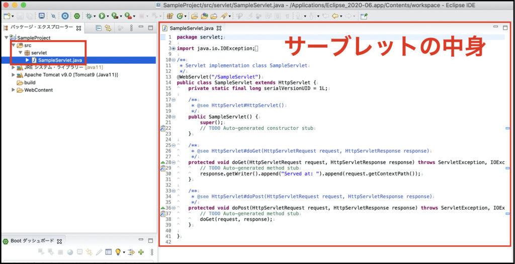The image size is (515, 264).
Task: Fold the doGet method at line 28
Action: [174, 162]
